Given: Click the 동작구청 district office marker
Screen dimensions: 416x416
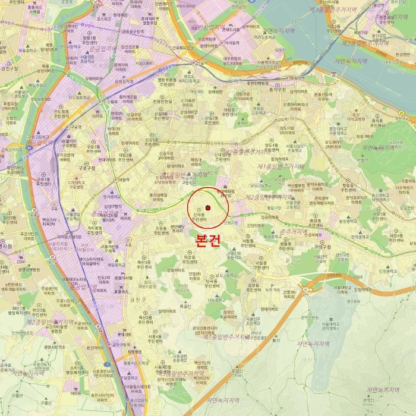Looking at the screenshot, I should click(278, 85).
